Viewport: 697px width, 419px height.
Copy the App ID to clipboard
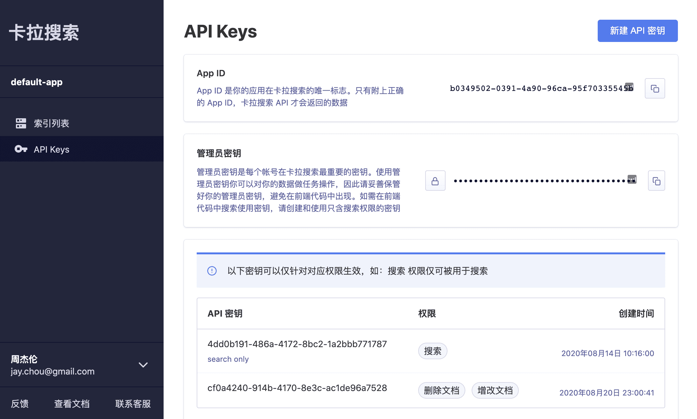[x=655, y=88]
